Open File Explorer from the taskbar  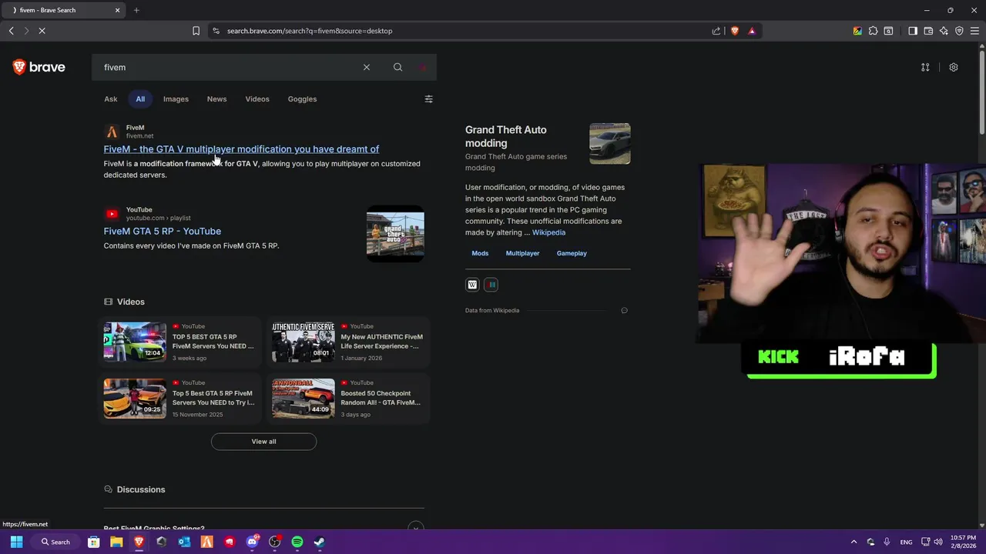(x=116, y=542)
